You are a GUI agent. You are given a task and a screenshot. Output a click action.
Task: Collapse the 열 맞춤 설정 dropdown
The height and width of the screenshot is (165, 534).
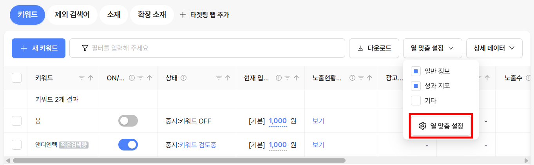coord(433,48)
